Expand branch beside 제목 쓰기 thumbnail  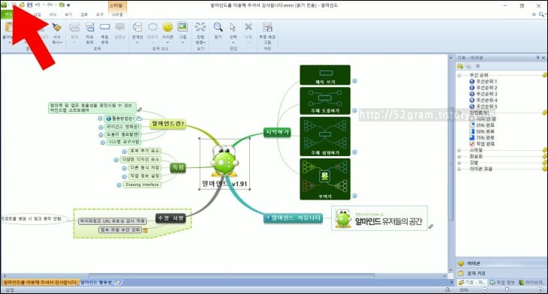click(354, 81)
